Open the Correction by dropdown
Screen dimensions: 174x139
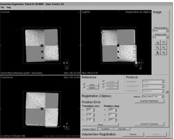[x=153, y=91]
